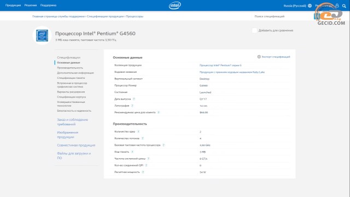Open help icon next to Рекомендуемая цена для клиента
Screen dimensions: 350x197
pos(159,112)
